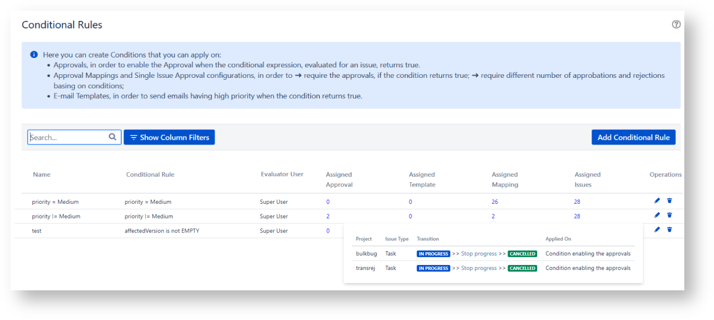This screenshot has width=714, height=320.
Task: Click the help question mark icon
Action: [676, 25]
